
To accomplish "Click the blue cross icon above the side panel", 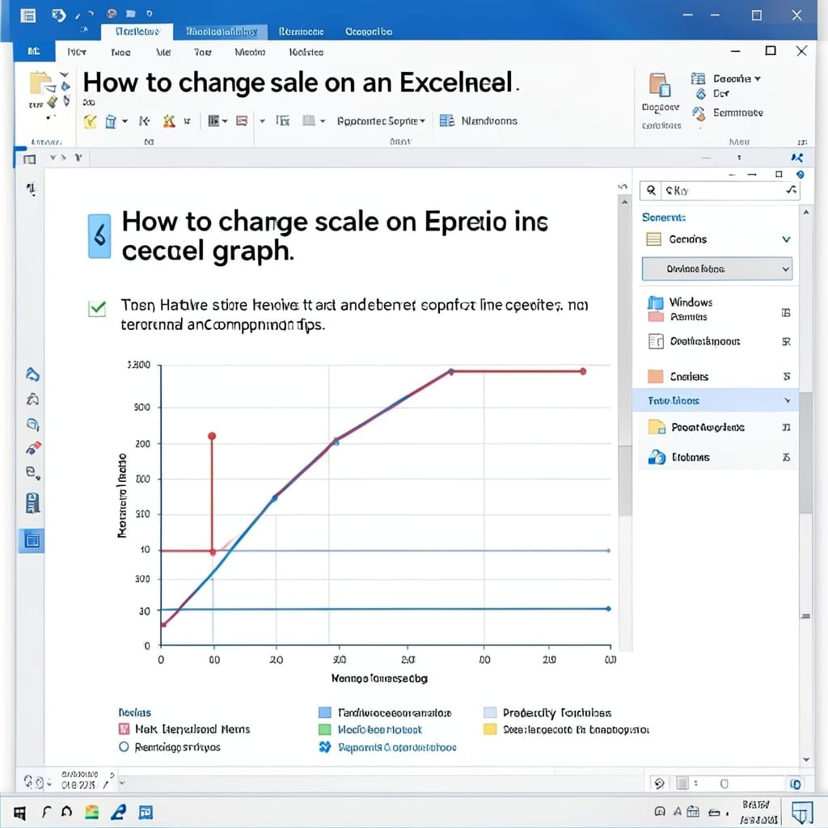I will (x=796, y=158).
